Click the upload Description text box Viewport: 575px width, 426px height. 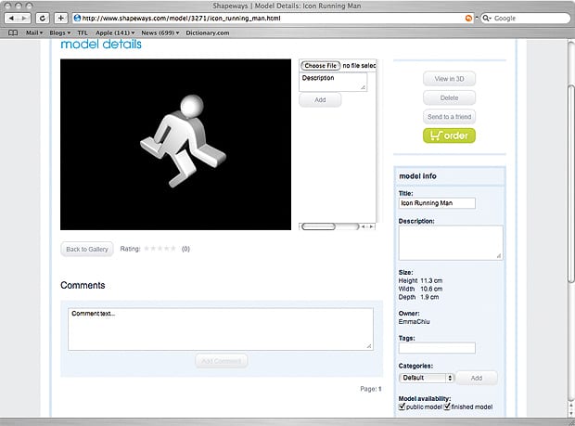tap(333, 82)
